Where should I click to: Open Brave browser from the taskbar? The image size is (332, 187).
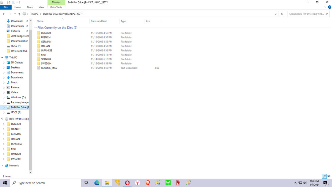click(x=148, y=183)
